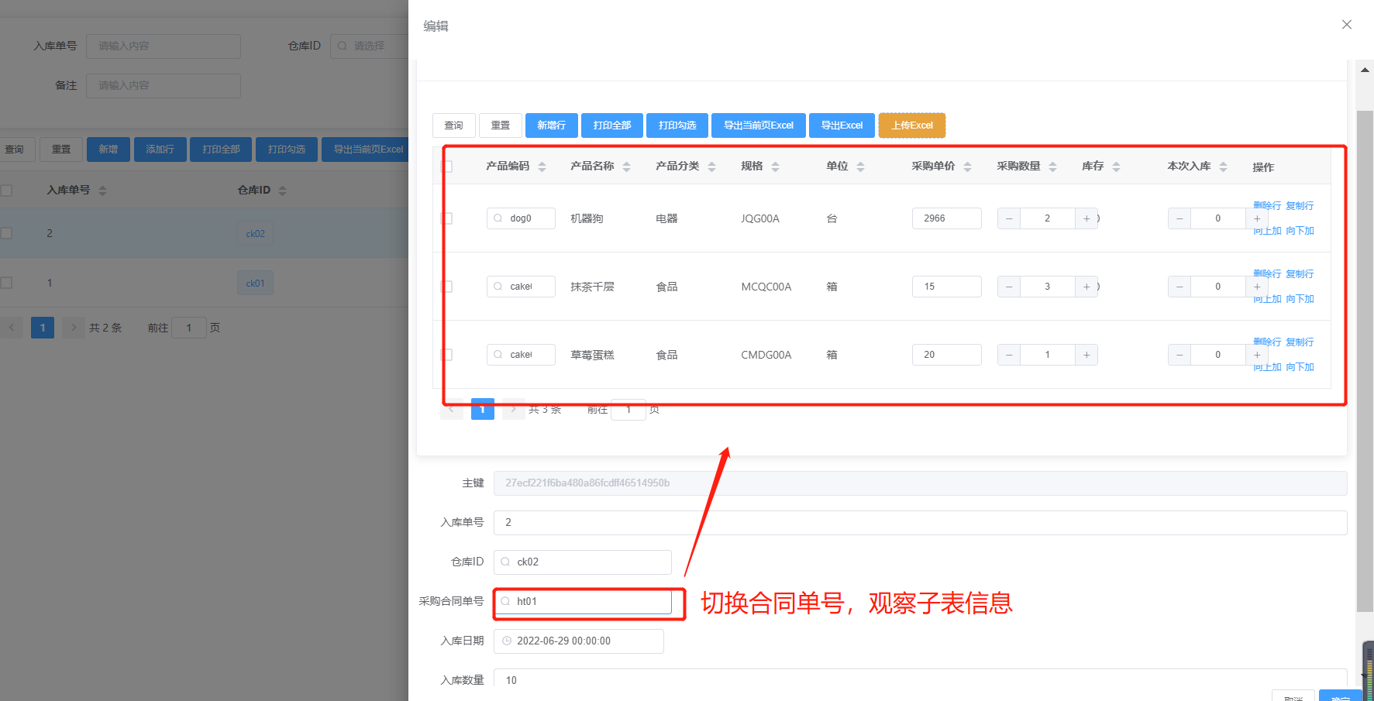The width and height of the screenshot is (1374, 701).
Task: Edit 采购单价 field showing 2966
Action: [947, 218]
